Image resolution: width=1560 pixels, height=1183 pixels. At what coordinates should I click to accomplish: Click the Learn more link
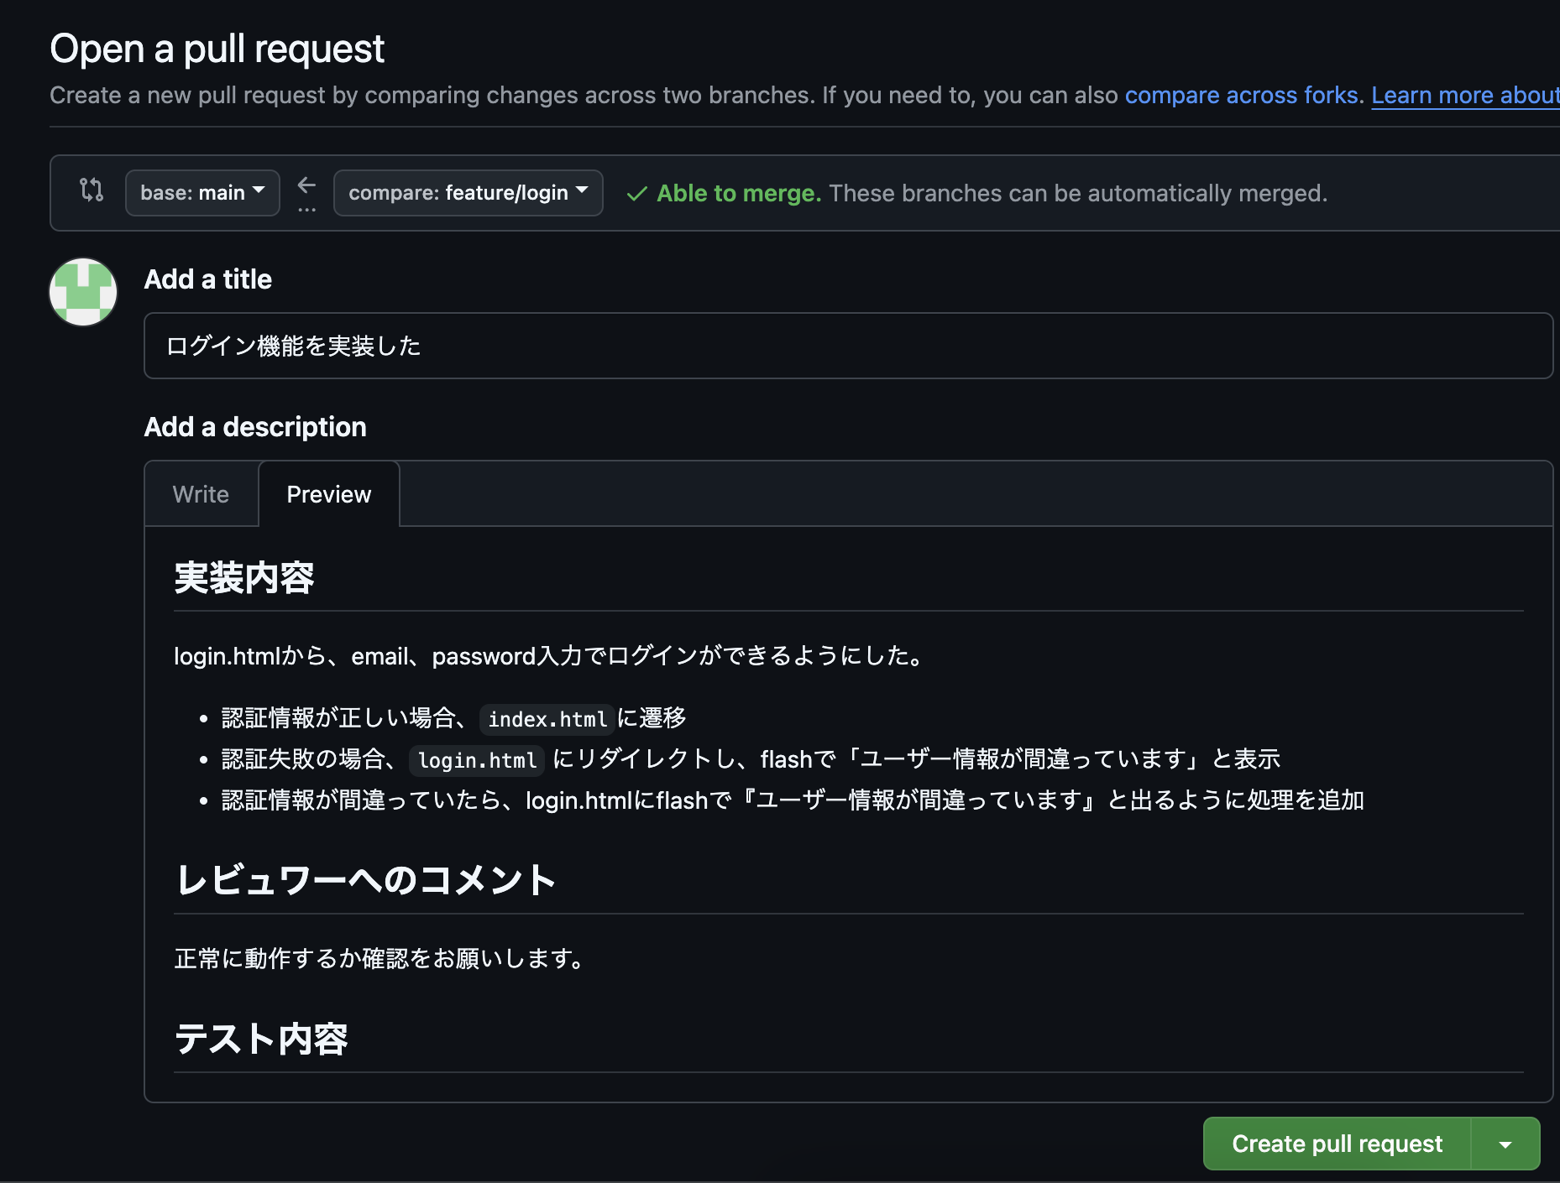point(1464,95)
